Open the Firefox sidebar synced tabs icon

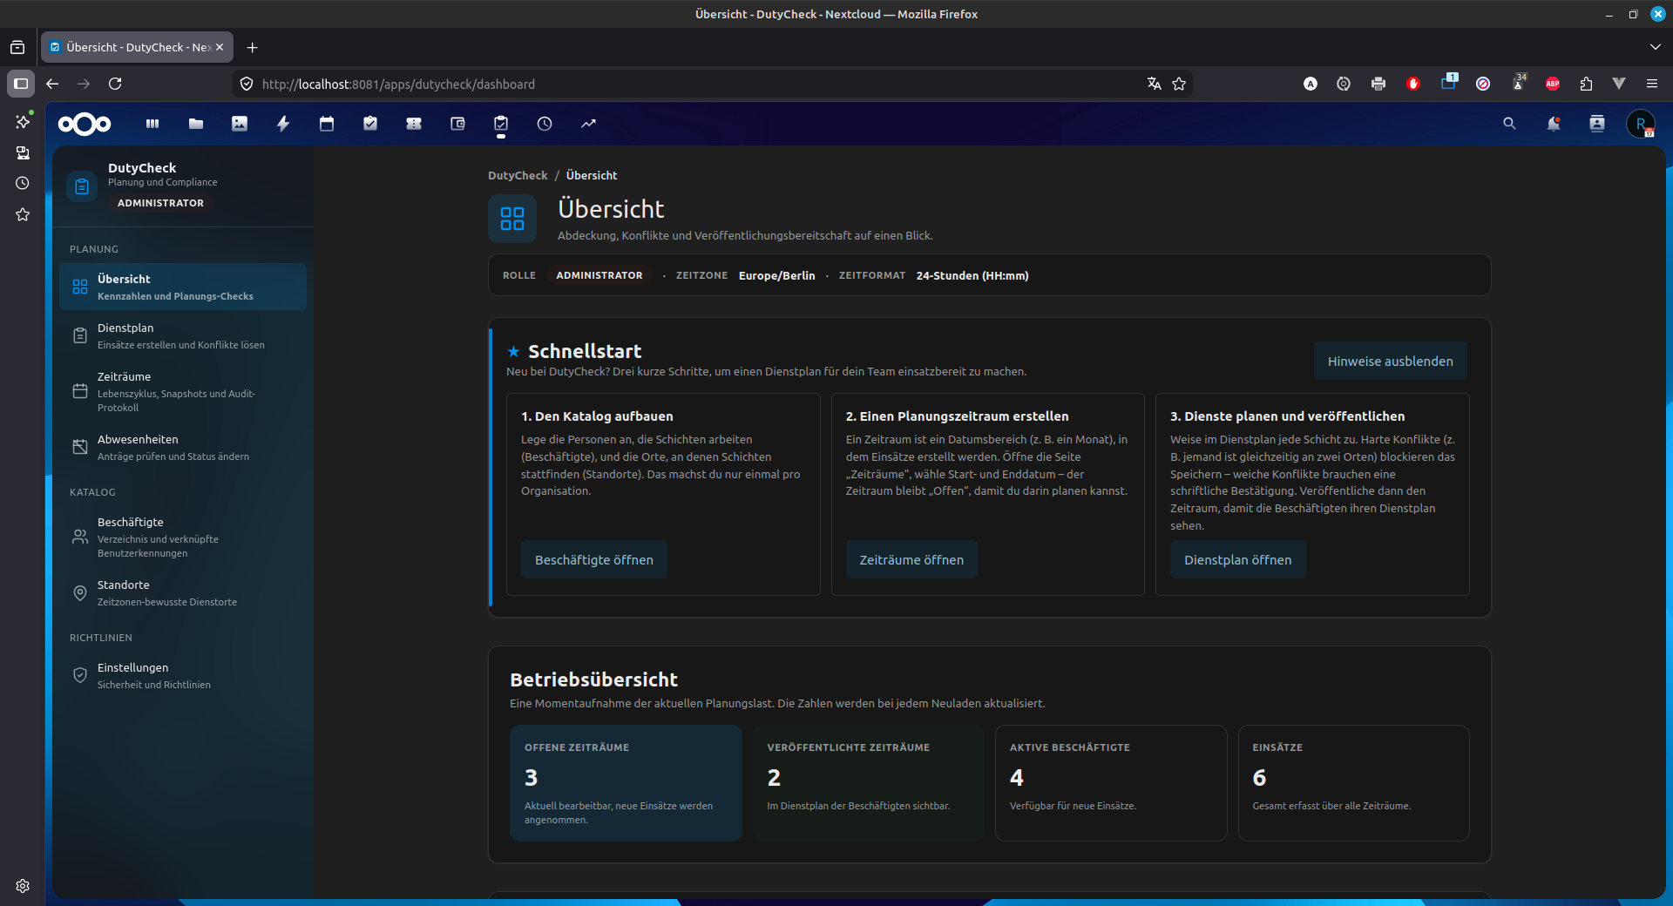click(x=23, y=152)
